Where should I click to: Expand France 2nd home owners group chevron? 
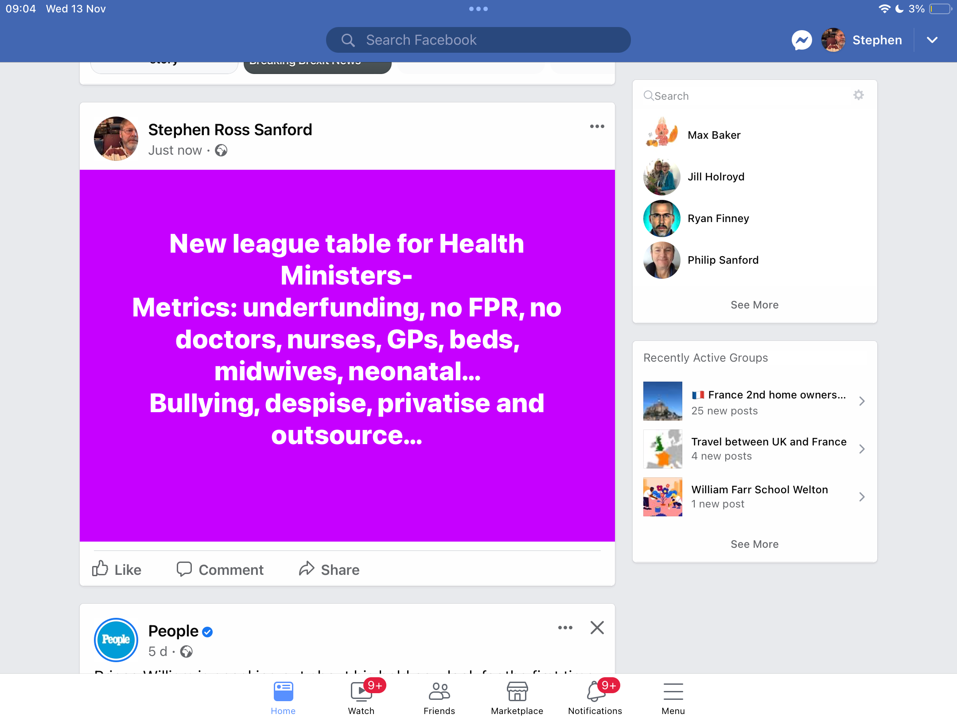(862, 401)
